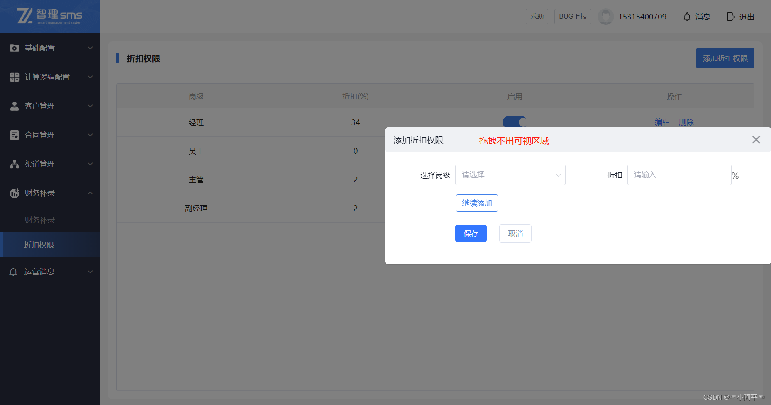Viewport: 771px width, 405px height.
Task: Click the 智理sms logo
Action: 50,17
